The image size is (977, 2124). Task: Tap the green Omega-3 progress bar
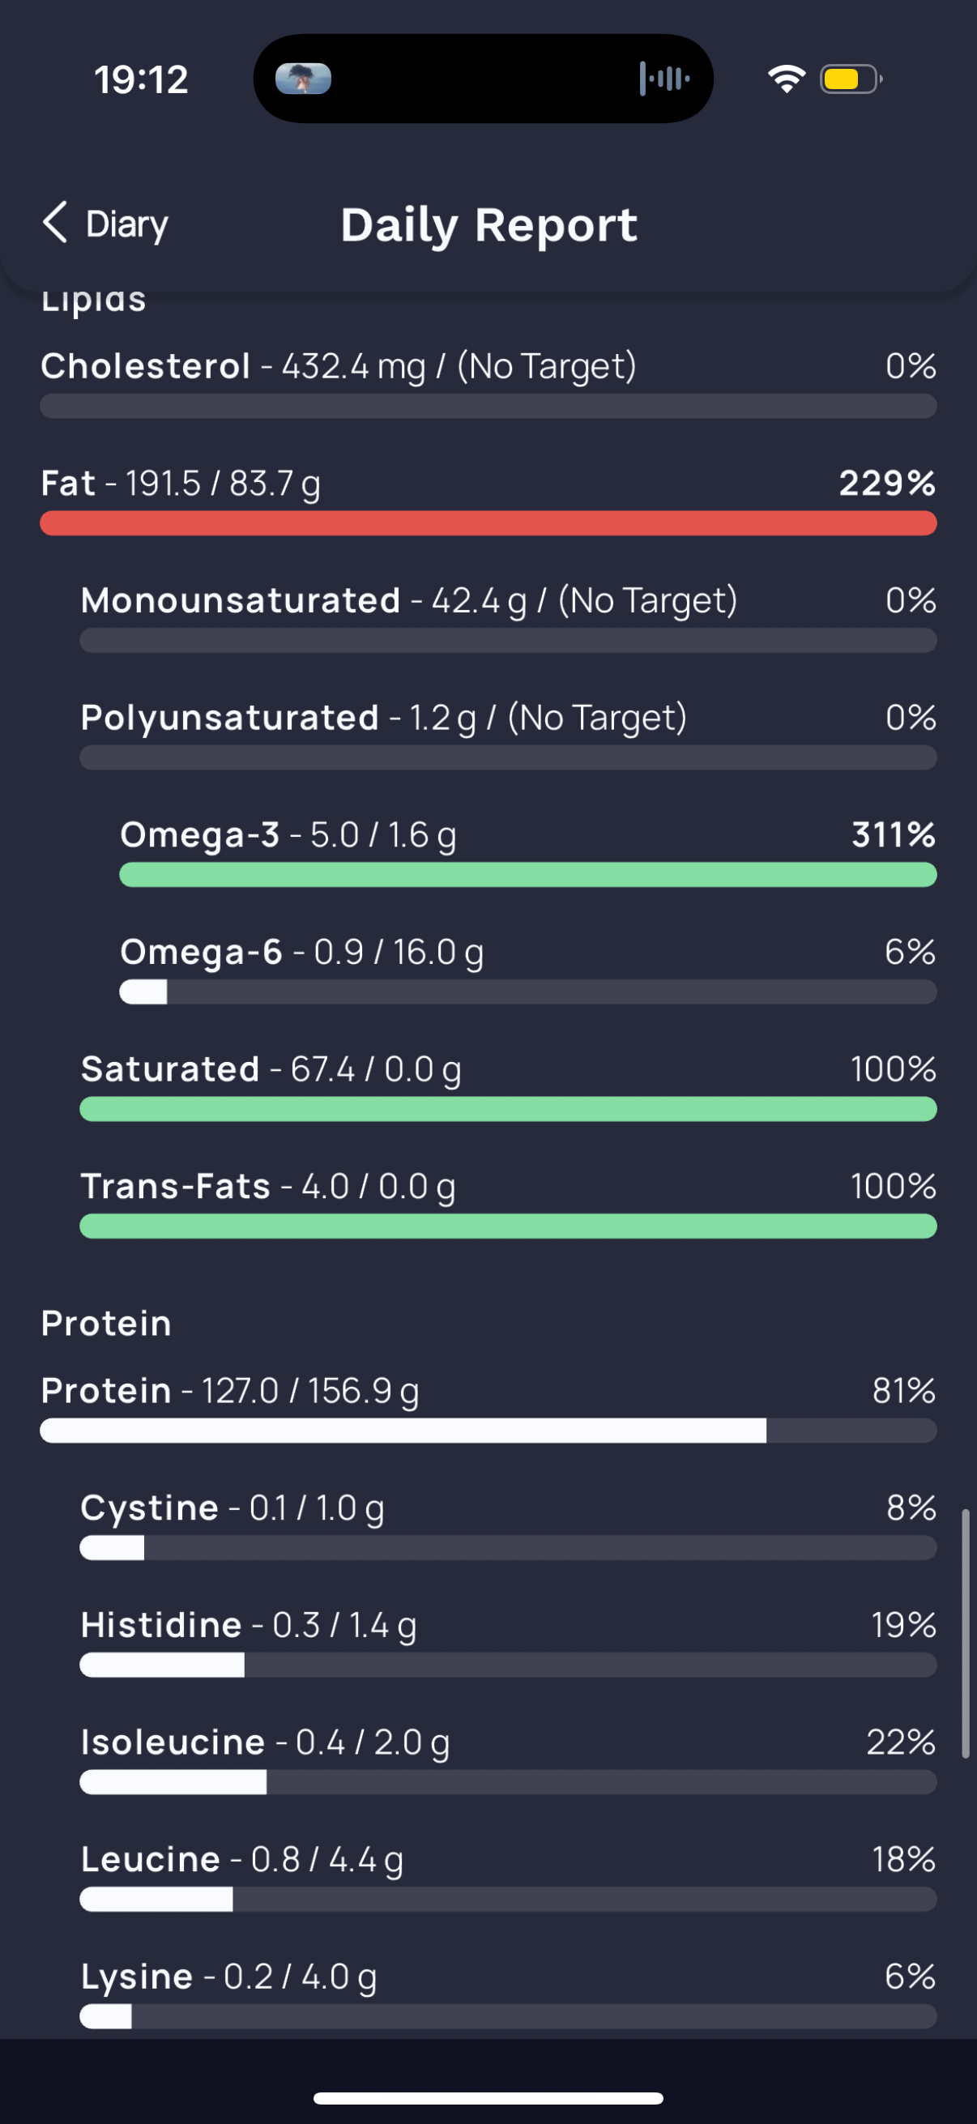point(527,875)
